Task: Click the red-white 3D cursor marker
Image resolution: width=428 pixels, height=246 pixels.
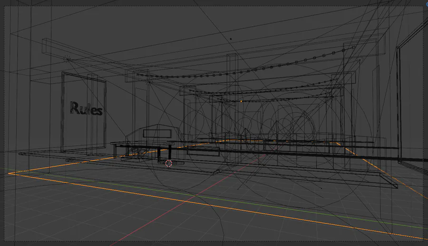Action: [169, 163]
